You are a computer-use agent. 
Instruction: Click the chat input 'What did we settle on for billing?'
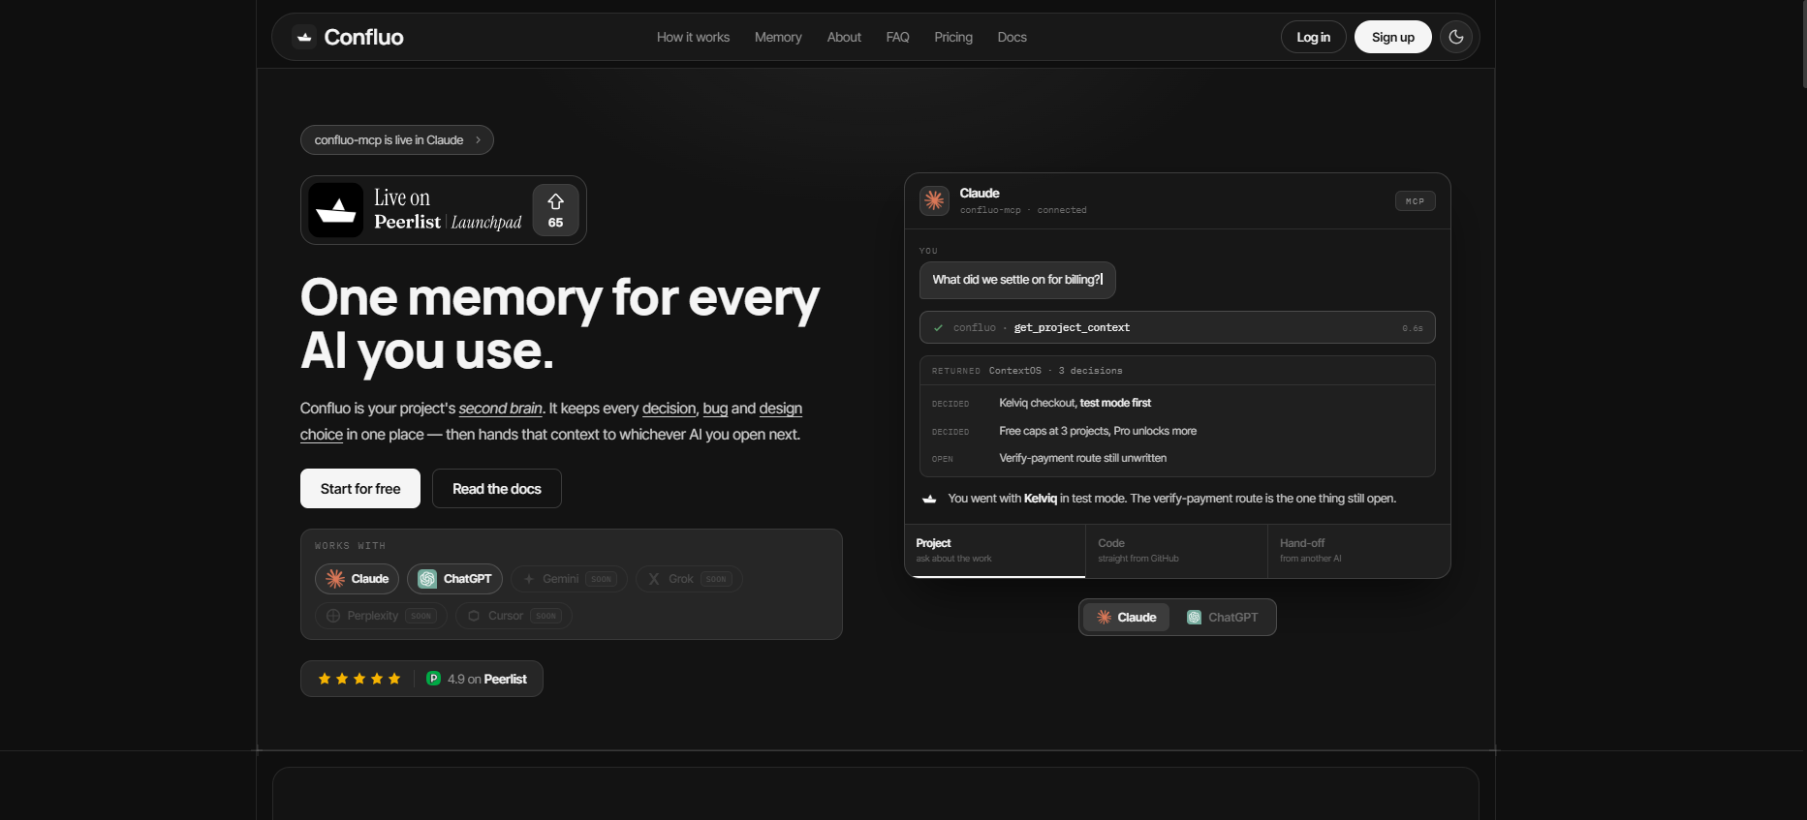[1017, 280]
